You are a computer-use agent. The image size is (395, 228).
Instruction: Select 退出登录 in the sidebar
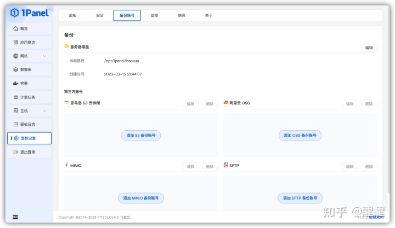pos(30,152)
